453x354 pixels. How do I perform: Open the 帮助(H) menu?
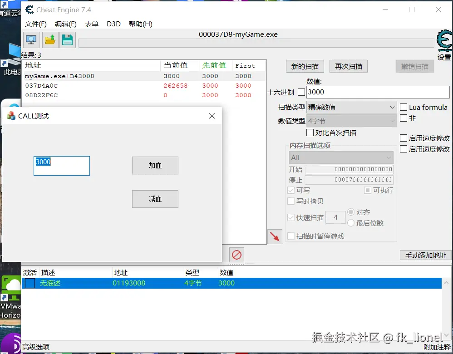point(141,24)
